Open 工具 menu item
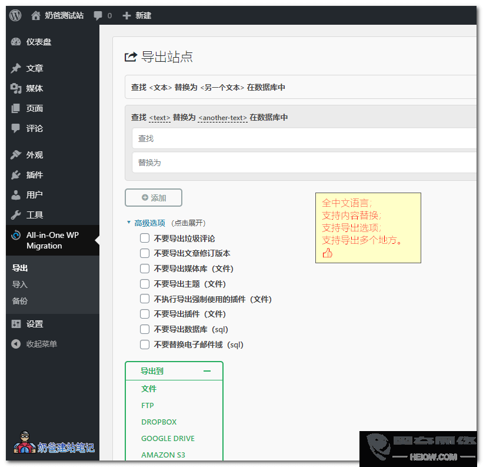 (x=35, y=215)
